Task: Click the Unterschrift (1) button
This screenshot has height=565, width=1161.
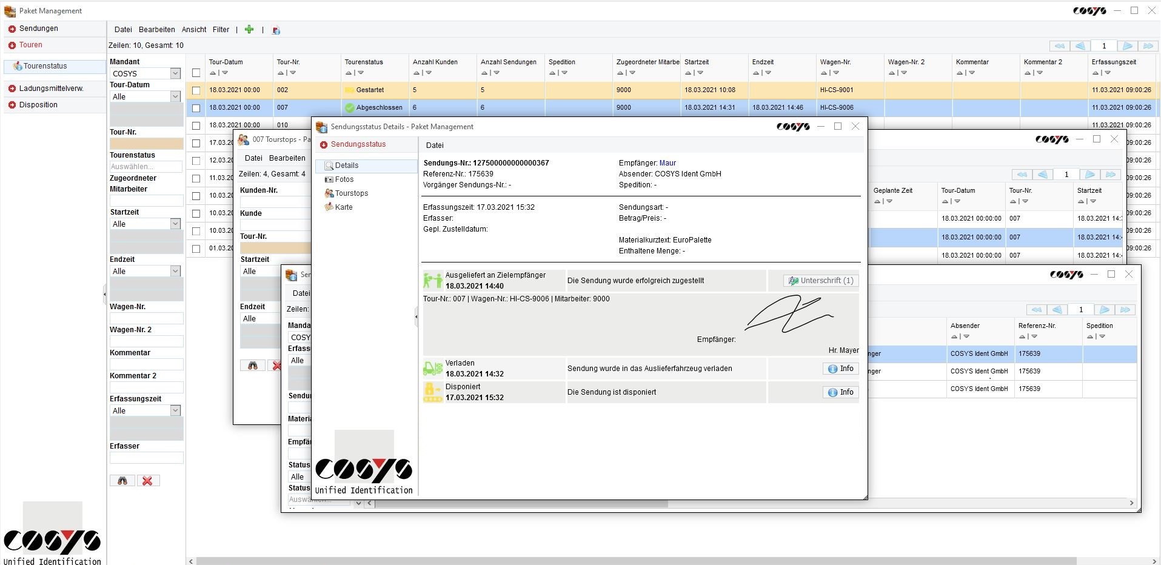Action: pyautogui.click(x=821, y=281)
